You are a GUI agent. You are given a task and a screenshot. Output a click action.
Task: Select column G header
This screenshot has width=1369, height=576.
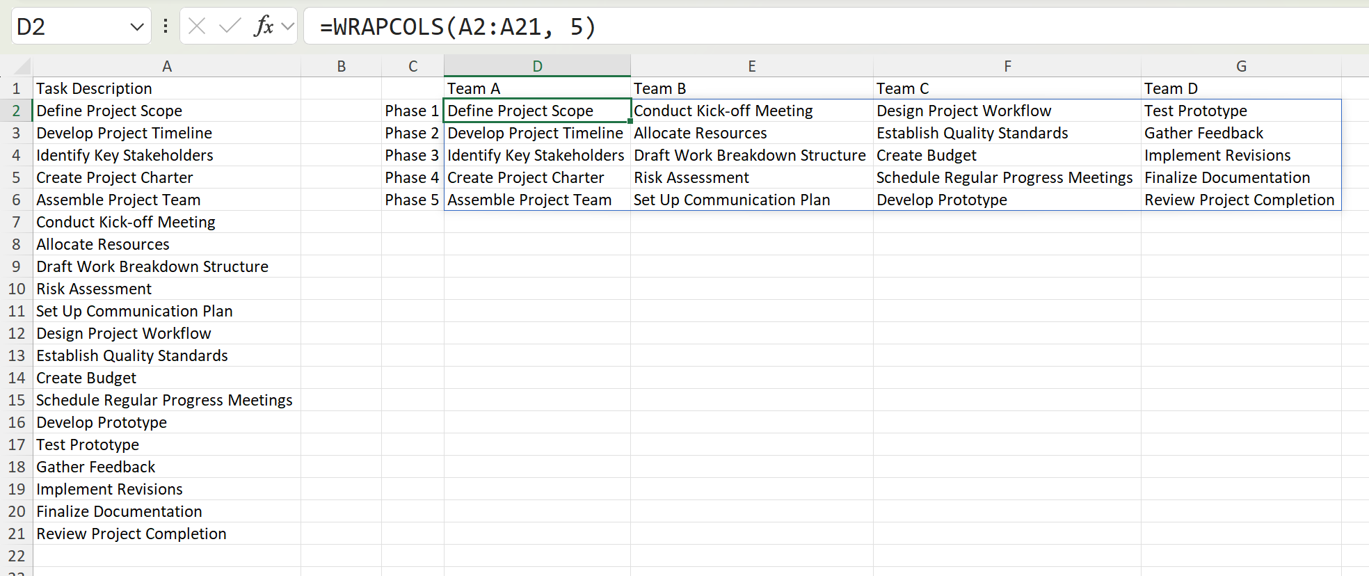(1241, 66)
